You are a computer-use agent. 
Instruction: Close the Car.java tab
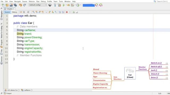14,9
